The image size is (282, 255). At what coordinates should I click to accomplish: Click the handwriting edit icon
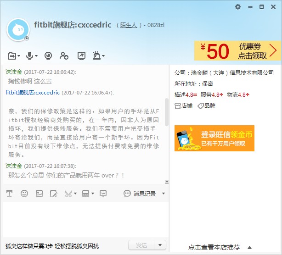coord(54,194)
